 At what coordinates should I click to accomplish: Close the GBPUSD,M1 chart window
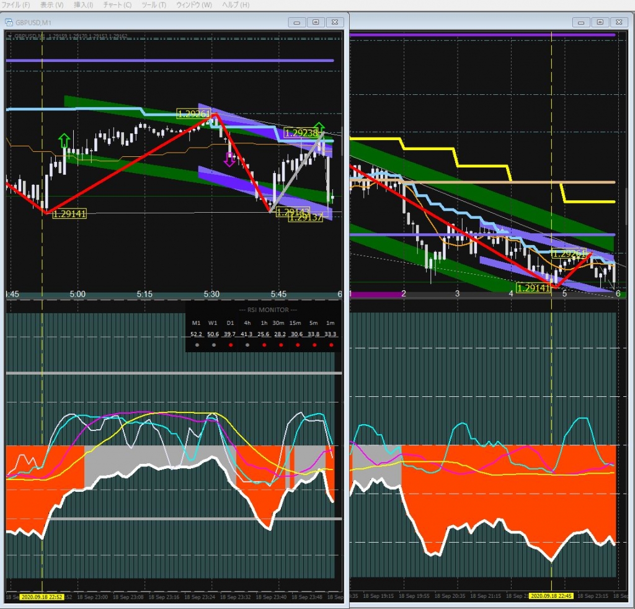click(x=335, y=22)
